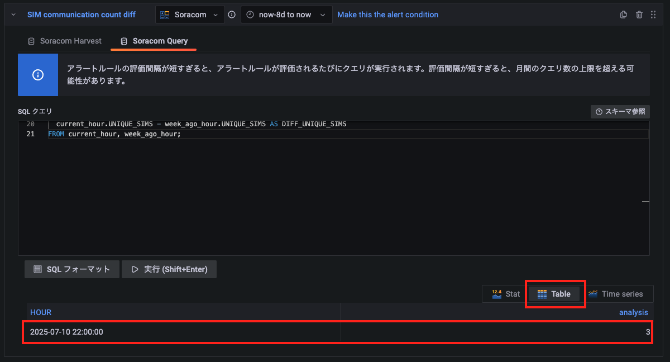Image resolution: width=670 pixels, height=362 pixels.
Task: Run query with 実行 (Shift+Enter) button
Action: click(169, 269)
